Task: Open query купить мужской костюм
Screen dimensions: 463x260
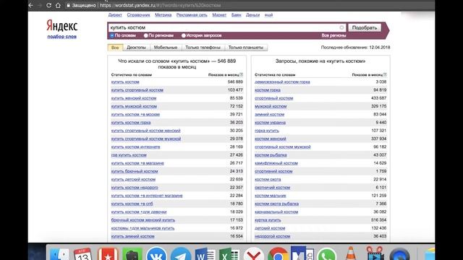Action: (x=134, y=106)
